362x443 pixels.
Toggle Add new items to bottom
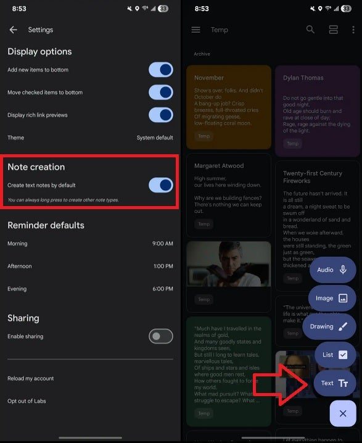click(161, 70)
